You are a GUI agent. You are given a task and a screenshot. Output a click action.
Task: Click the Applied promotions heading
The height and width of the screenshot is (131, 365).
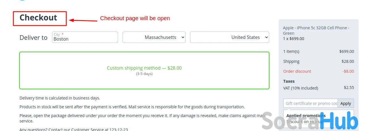point(306,116)
